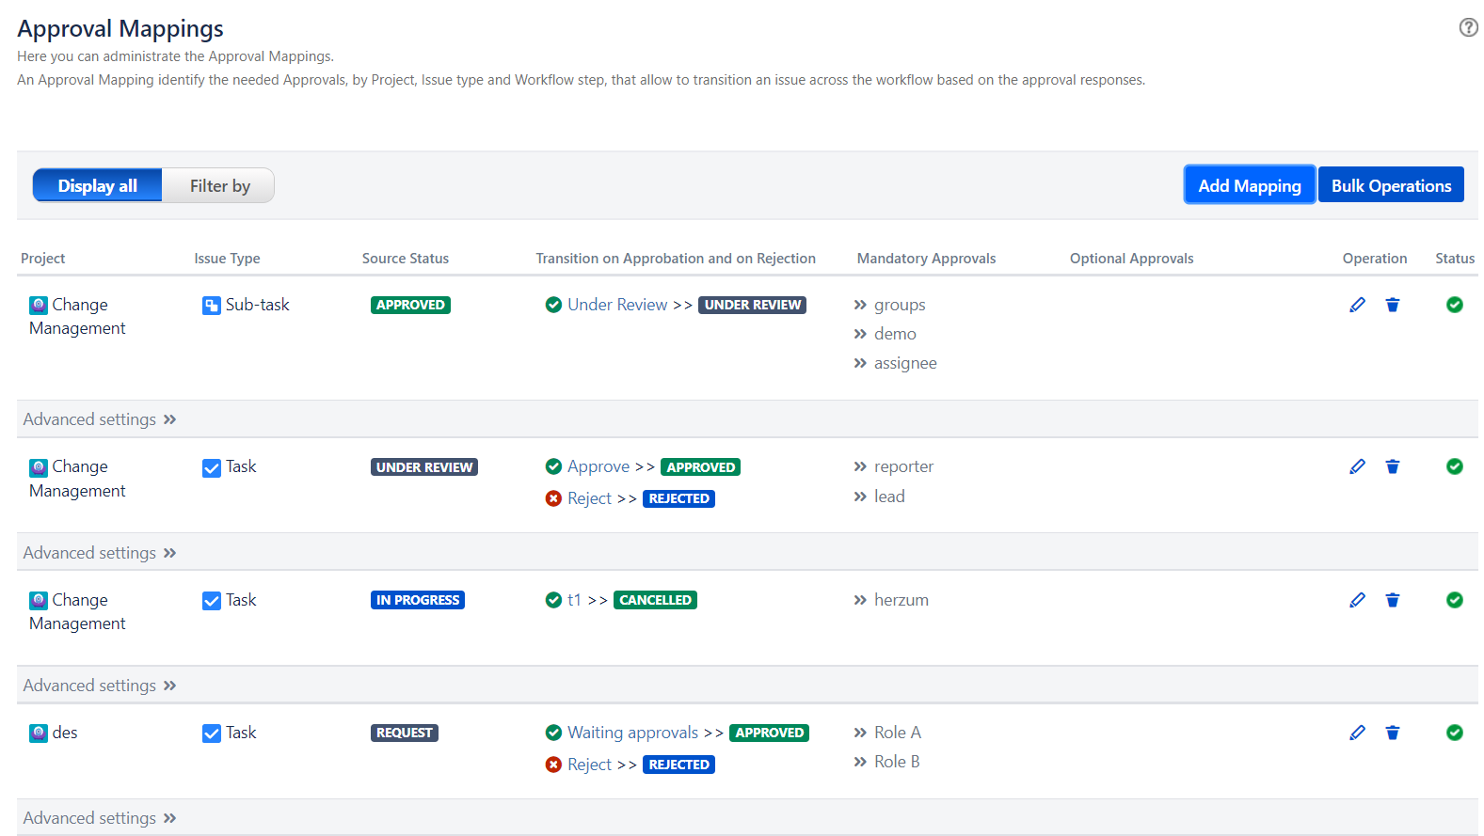Viewport: 1484px width, 836px height.
Task: Toggle status of the Sub-task mapping
Action: [x=1454, y=305]
